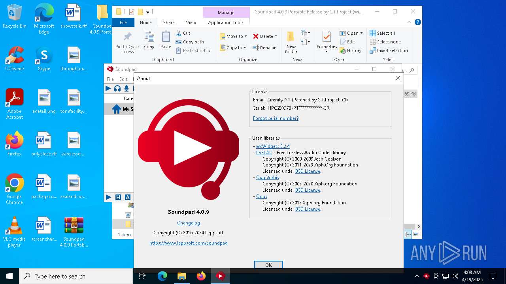Open Soundpad Edit menu
The image size is (506, 284).
pyautogui.click(x=123, y=79)
